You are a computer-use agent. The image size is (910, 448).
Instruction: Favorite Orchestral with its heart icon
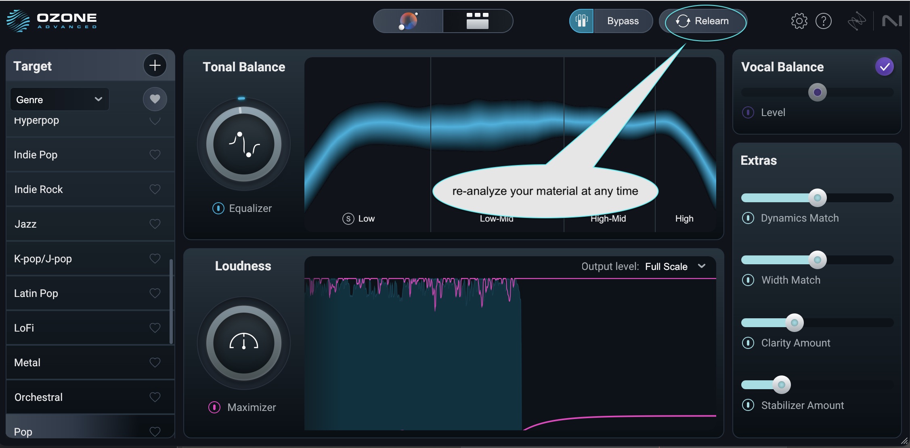coord(155,397)
